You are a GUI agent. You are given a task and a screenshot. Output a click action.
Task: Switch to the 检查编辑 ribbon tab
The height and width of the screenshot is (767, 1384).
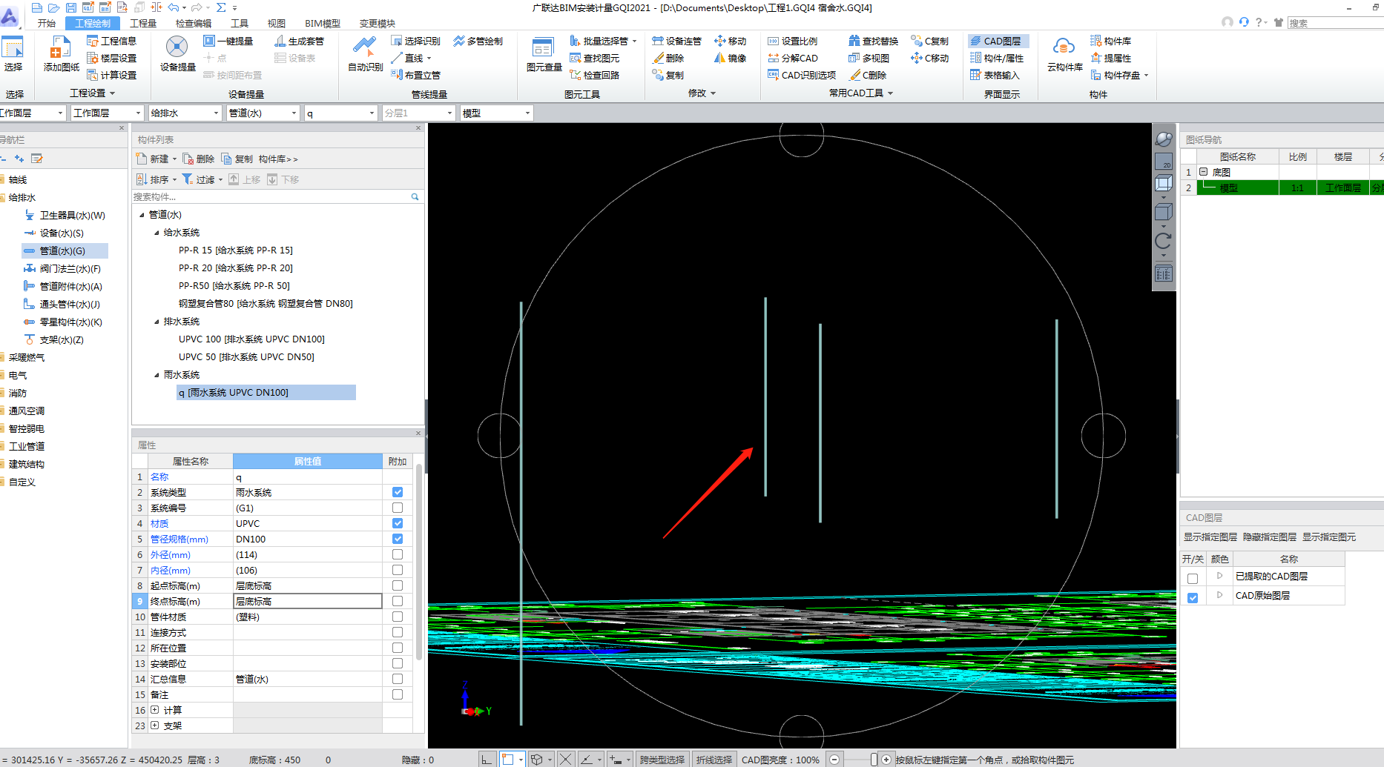[x=193, y=23]
